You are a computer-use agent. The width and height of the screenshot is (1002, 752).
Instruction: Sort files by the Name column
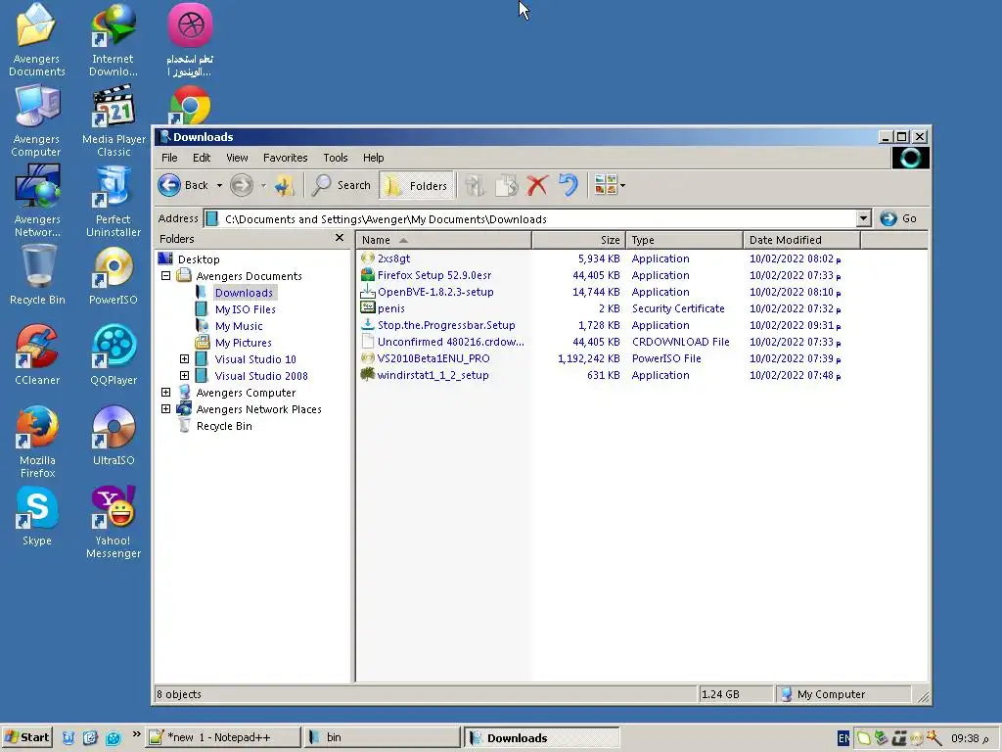pyautogui.click(x=444, y=240)
